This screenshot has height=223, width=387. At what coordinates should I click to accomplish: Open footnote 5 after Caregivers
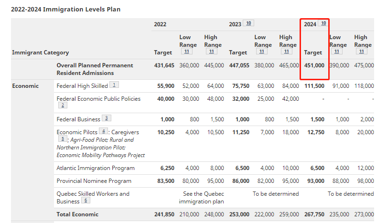(x=63, y=139)
